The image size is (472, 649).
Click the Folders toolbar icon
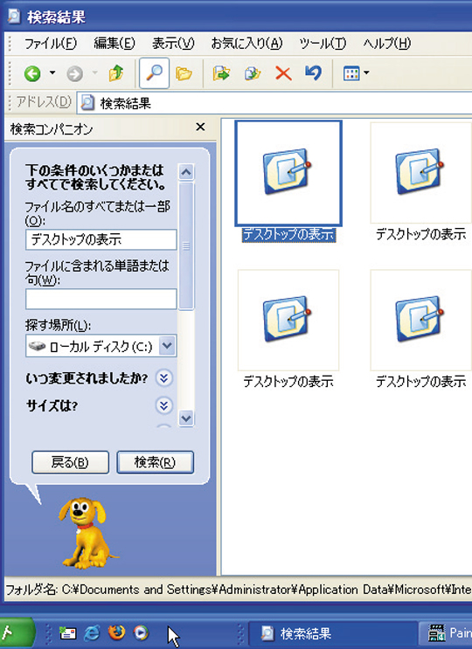184,73
